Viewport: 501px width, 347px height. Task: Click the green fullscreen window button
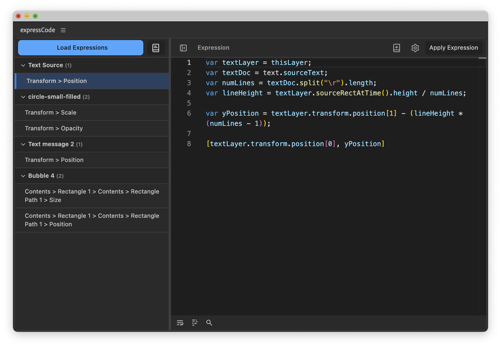click(x=35, y=16)
